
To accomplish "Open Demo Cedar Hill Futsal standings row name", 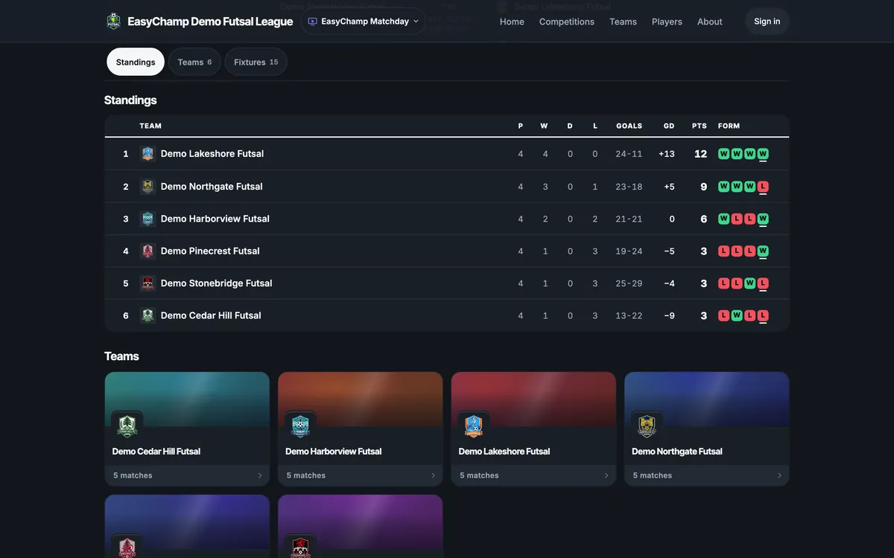I will click(x=211, y=315).
